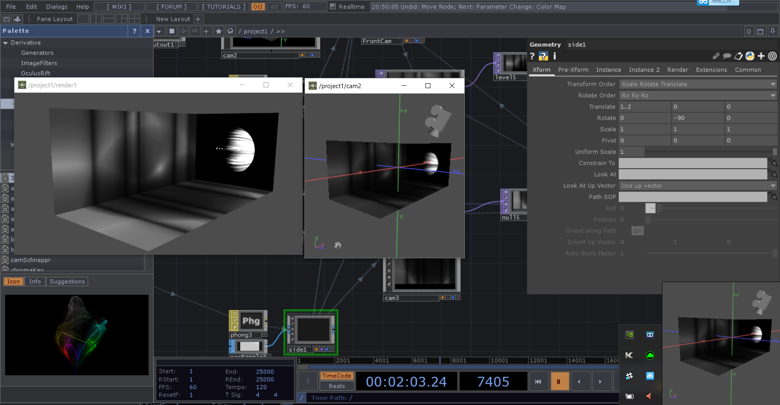The image size is (780, 405).
Task: Click the TUTORIALS link button
Action: coord(224,7)
